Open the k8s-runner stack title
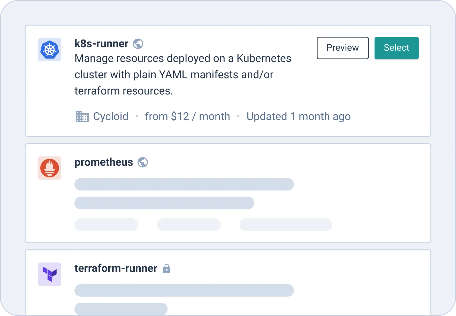The image size is (456, 316). point(101,44)
